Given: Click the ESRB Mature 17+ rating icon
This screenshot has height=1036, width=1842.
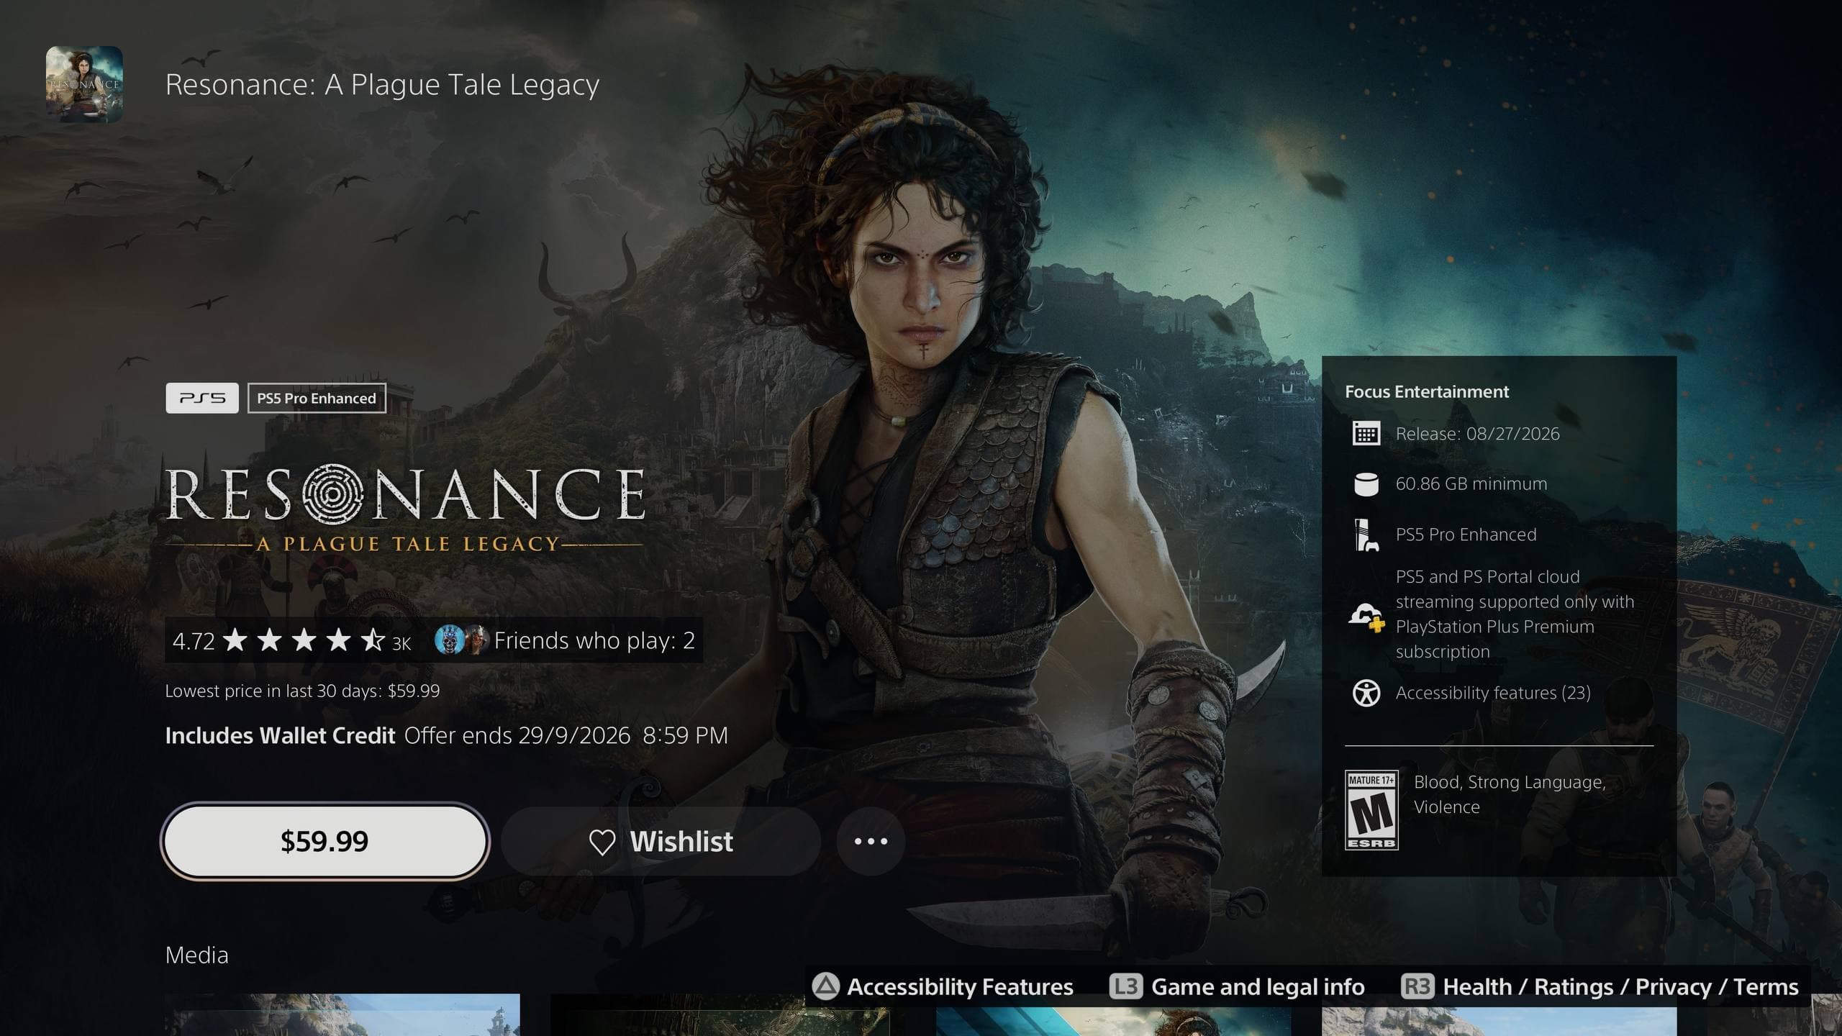Looking at the screenshot, I should [x=1371, y=810].
